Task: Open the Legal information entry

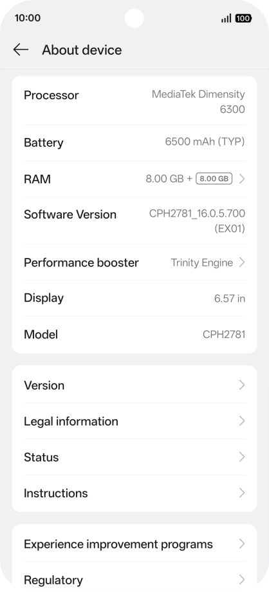Action: [134, 421]
